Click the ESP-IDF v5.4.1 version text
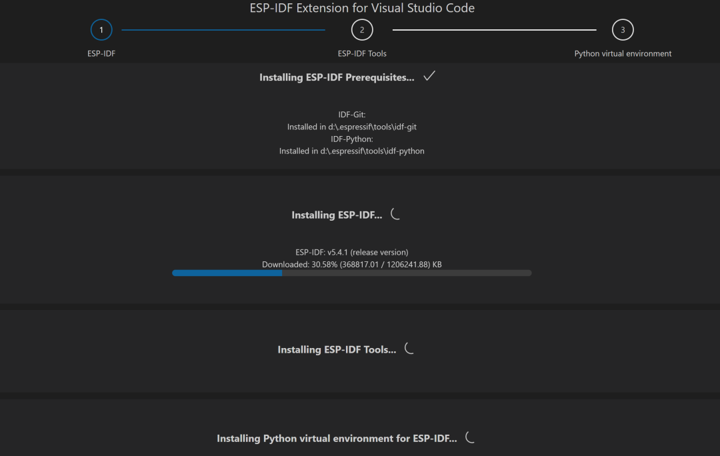Viewport: 720px width, 456px height. [352, 252]
